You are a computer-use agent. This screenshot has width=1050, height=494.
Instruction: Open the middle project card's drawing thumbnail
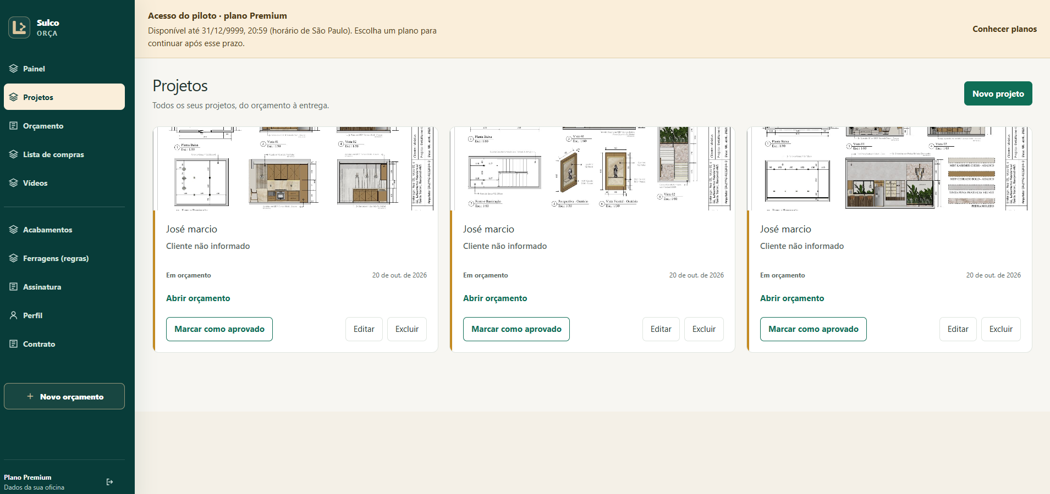pyautogui.click(x=593, y=169)
